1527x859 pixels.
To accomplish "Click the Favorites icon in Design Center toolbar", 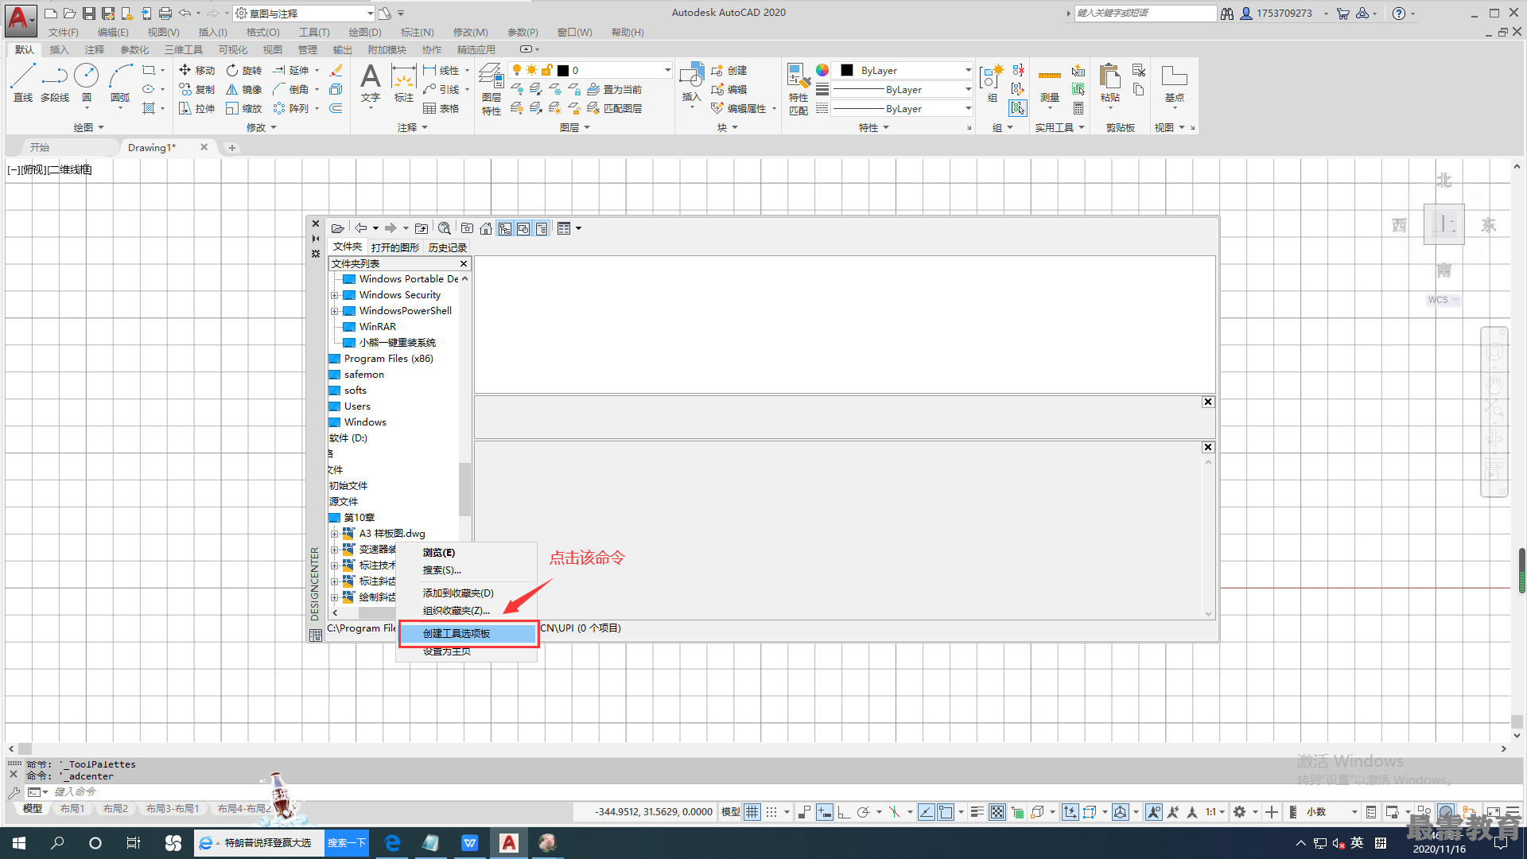I will (467, 228).
